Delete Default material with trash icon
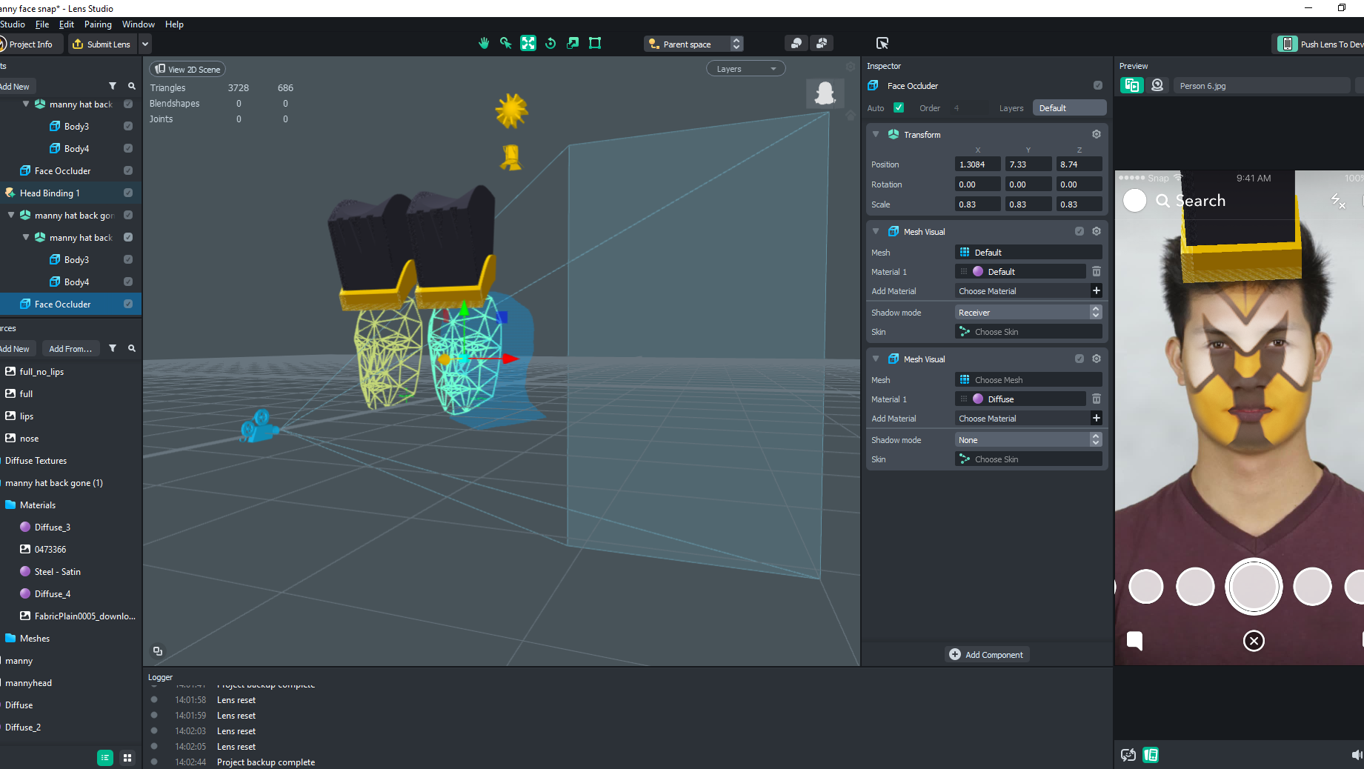 click(1096, 272)
